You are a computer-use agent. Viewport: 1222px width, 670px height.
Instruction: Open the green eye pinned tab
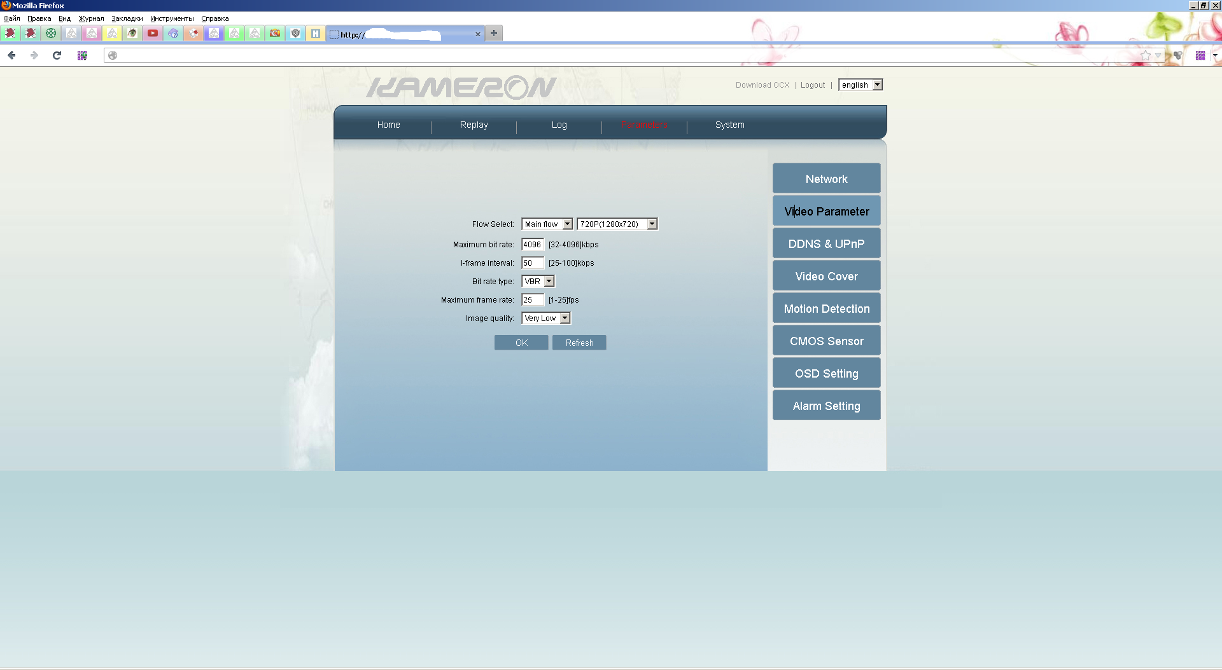click(132, 33)
